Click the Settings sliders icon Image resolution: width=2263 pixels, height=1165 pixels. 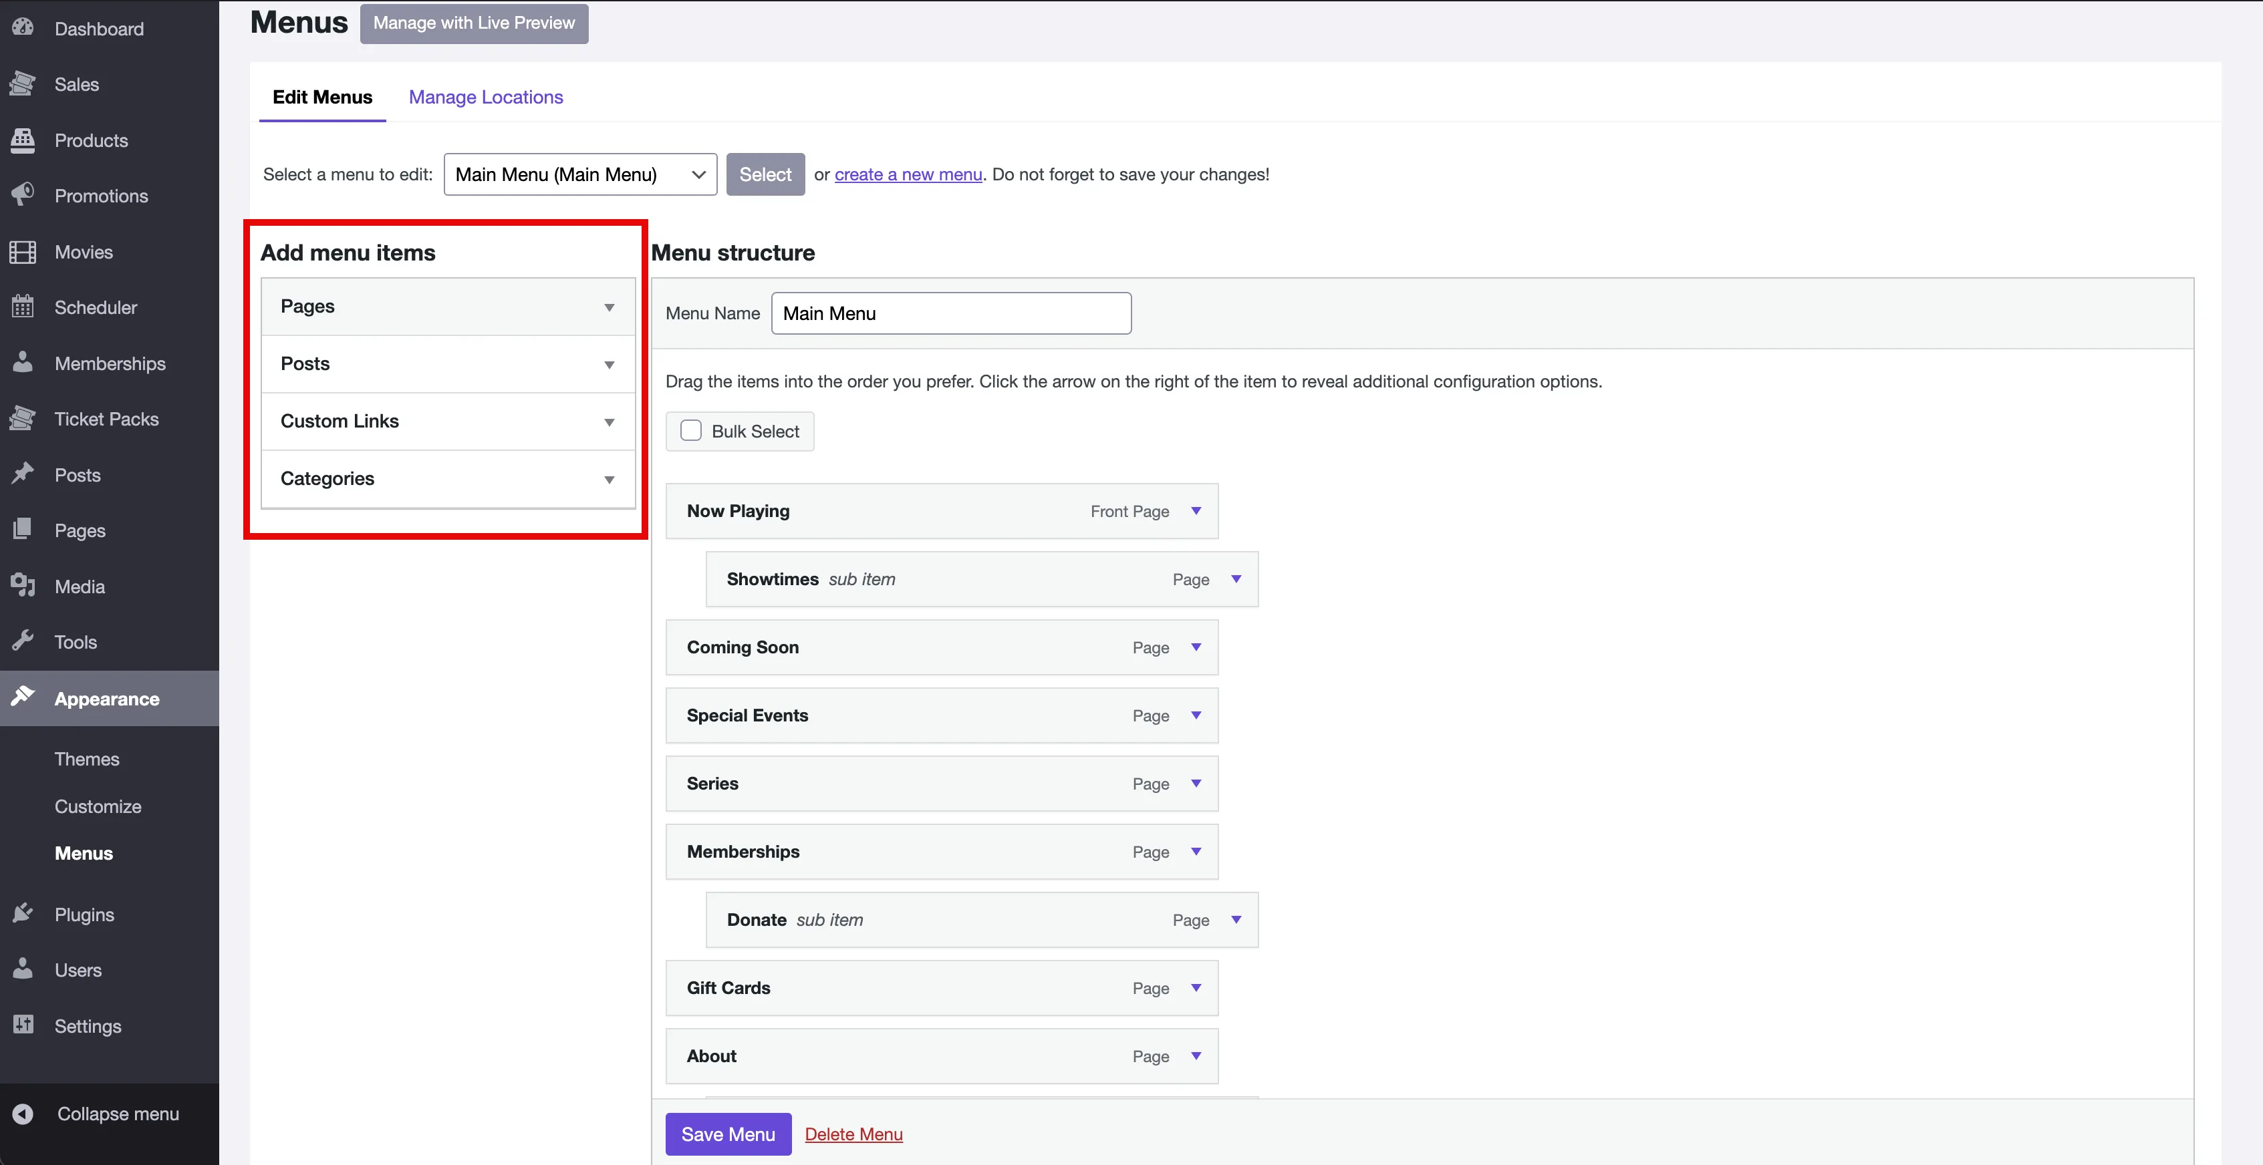point(23,1025)
